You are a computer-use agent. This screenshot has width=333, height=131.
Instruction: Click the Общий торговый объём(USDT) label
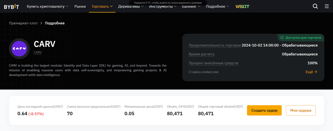pyautogui.click(x=221, y=106)
